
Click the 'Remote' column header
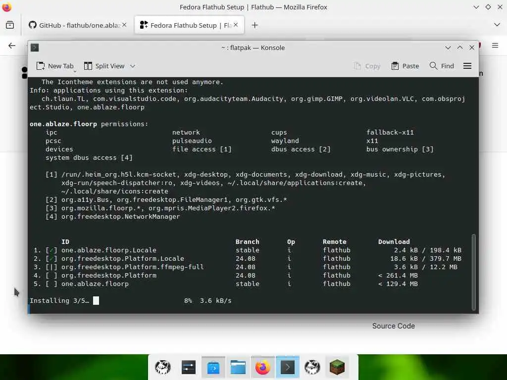(x=334, y=241)
